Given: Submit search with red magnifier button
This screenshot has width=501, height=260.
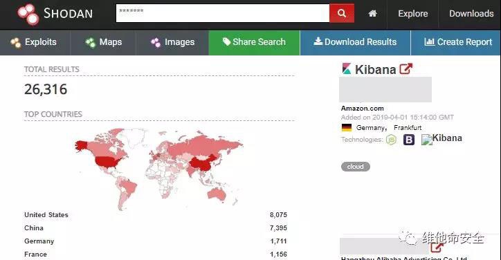Looking at the screenshot, I should tap(342, 13).
